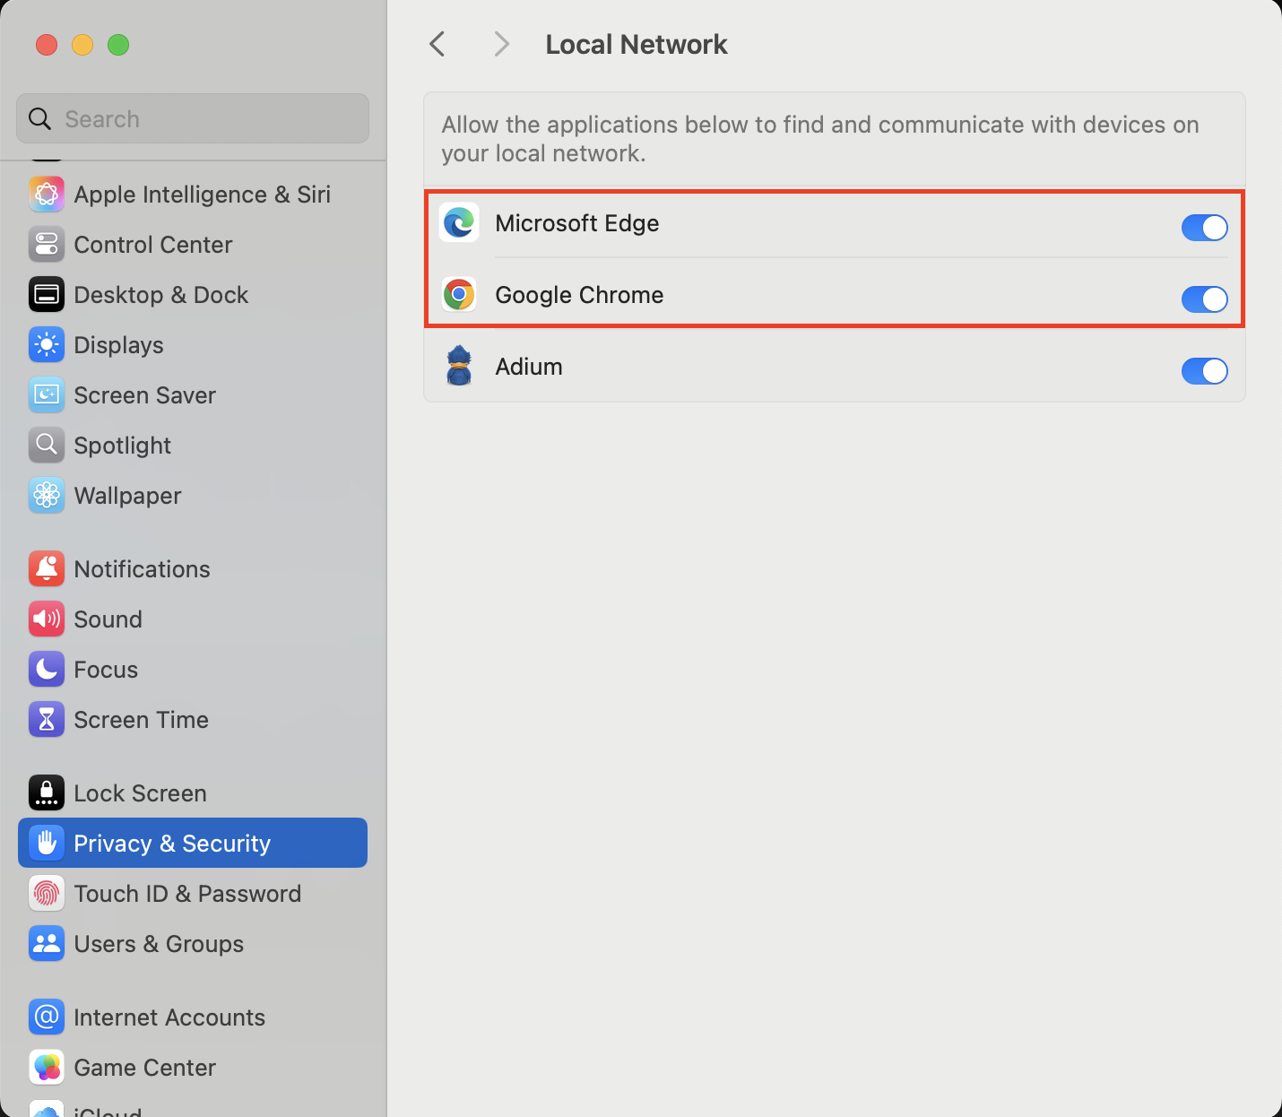Open Internet Accounts settings
1282x1117 pixels.
point(193,1017)
